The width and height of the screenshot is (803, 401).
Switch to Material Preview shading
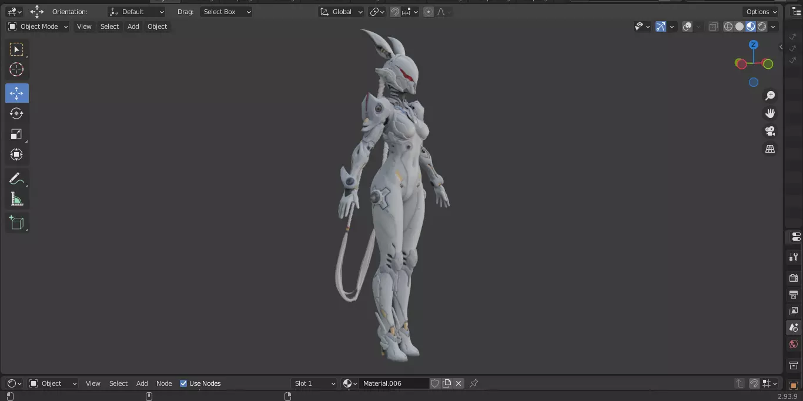point(751,26)
